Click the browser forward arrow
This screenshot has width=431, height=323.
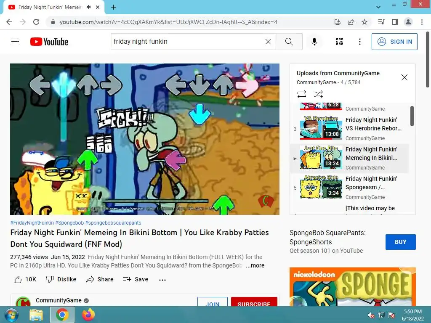click(23, 22)
